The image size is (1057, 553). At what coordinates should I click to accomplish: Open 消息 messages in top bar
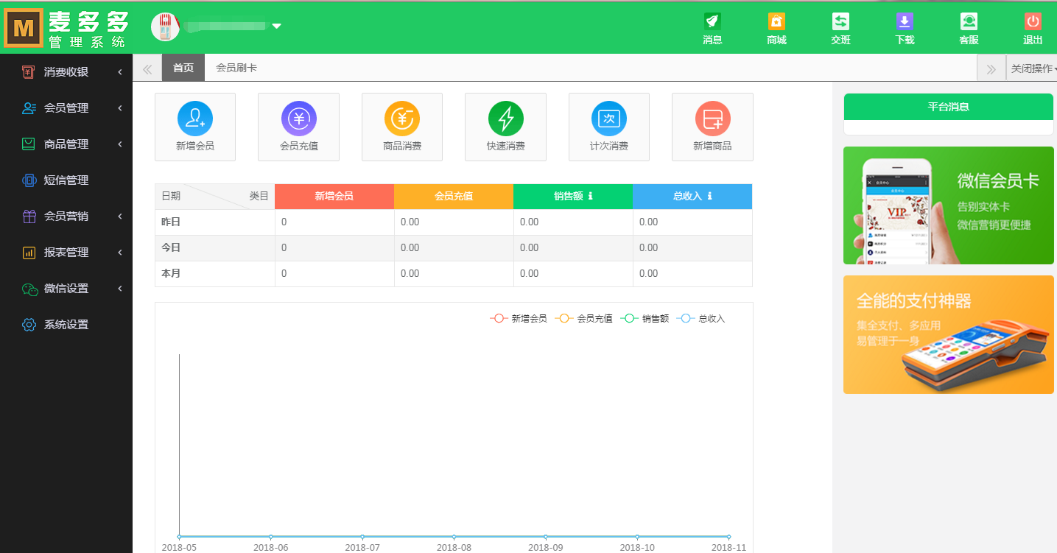[712, 28]
